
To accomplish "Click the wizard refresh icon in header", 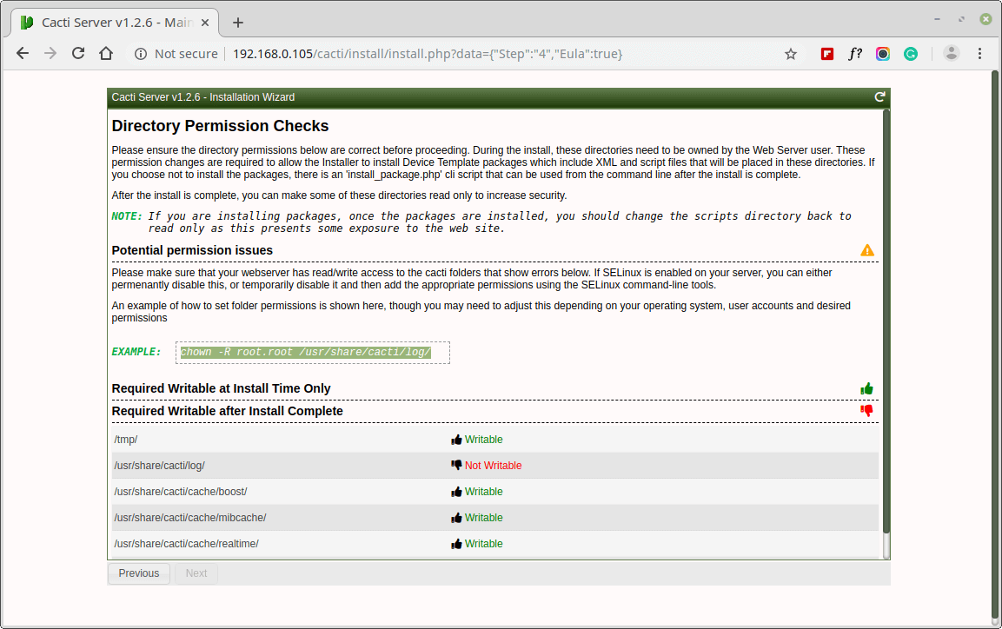I will (879, 97).
